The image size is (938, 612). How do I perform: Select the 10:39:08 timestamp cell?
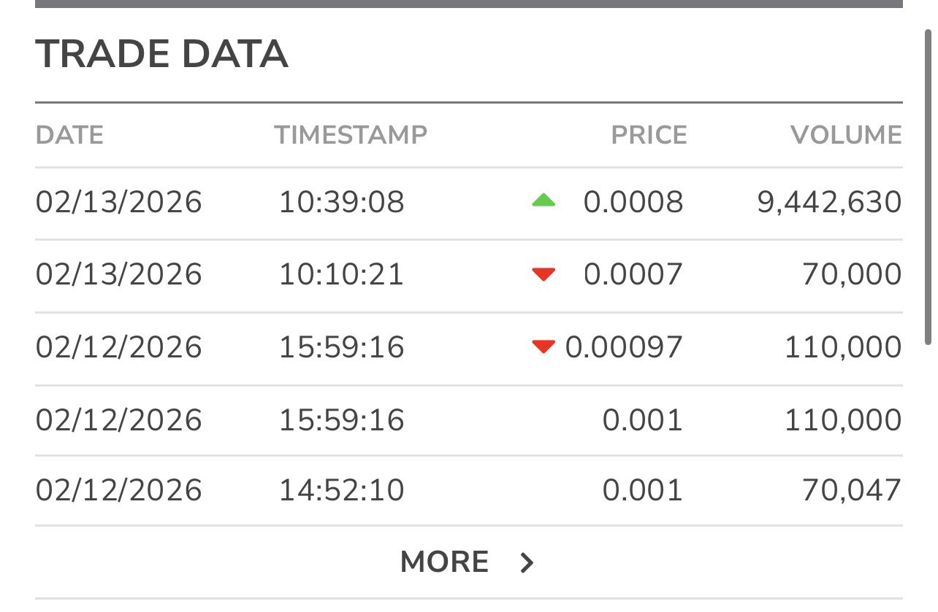(341, 202)
